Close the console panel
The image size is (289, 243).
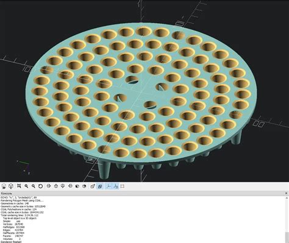click(286, 194)
